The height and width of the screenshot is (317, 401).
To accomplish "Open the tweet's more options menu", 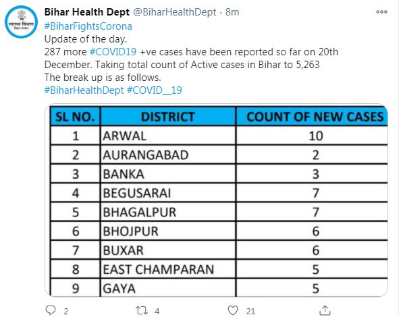I will click(381, 11).
